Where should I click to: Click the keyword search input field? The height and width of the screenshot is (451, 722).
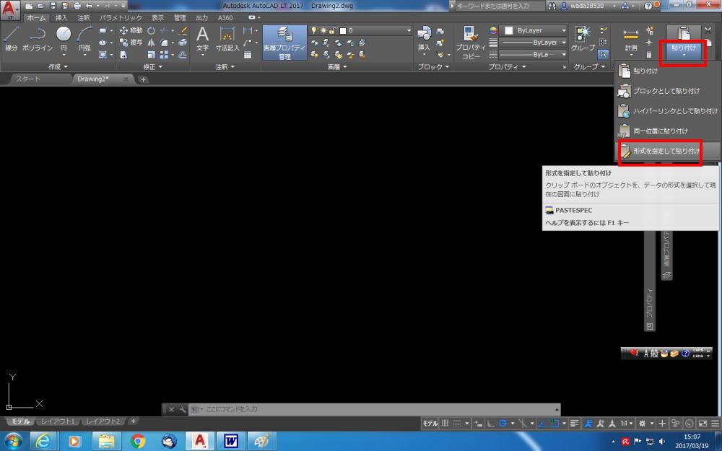[x=499, y=6]
